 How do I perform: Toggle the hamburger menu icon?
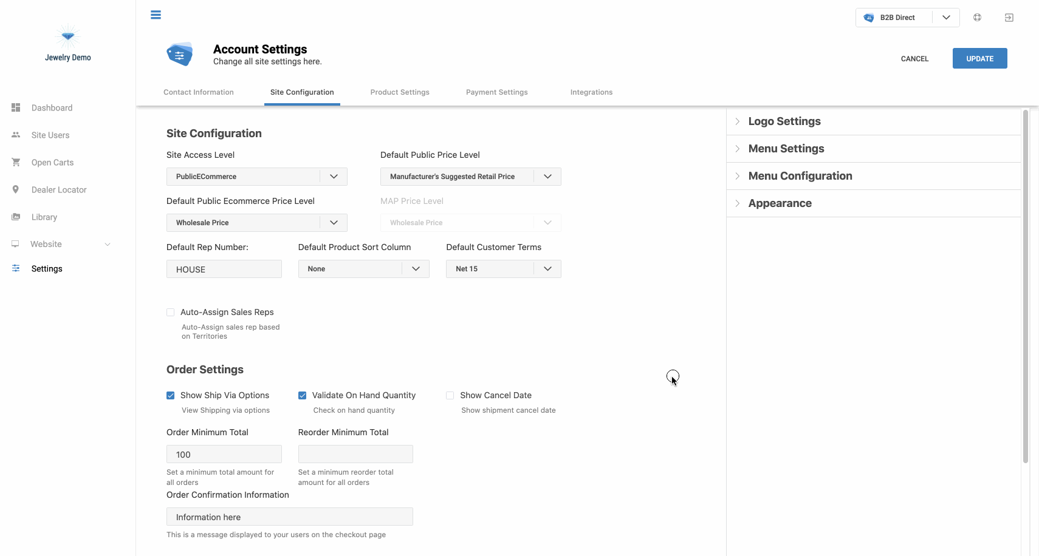(156, 15)
